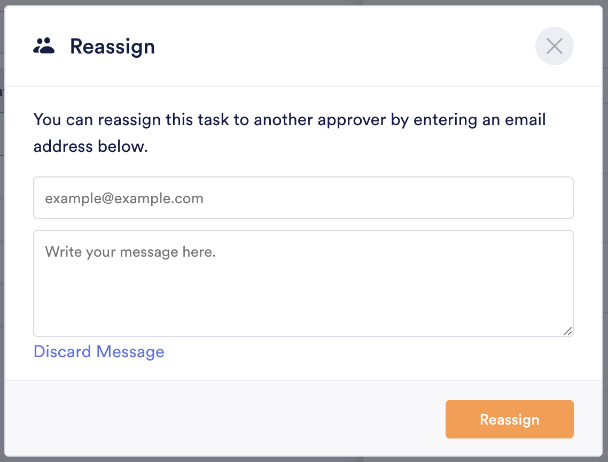Remove the message via Discard Message
This screenshot has height=462, width=608.
pos(99,352)
